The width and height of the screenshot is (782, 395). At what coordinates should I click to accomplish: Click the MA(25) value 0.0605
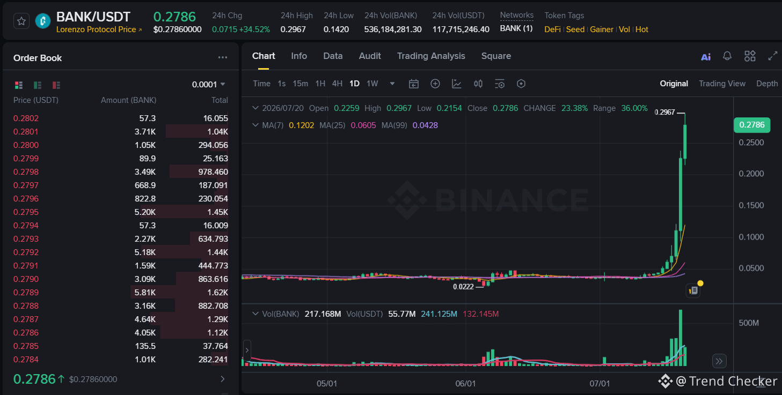point(363,125)
